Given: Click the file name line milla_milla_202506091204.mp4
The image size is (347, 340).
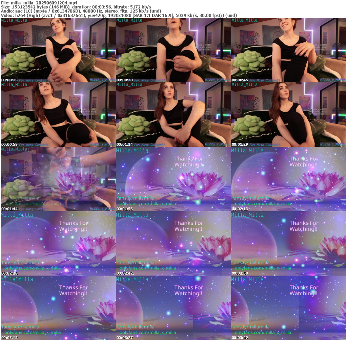Looking at the screenshot, I should click(x=39, y=3).
